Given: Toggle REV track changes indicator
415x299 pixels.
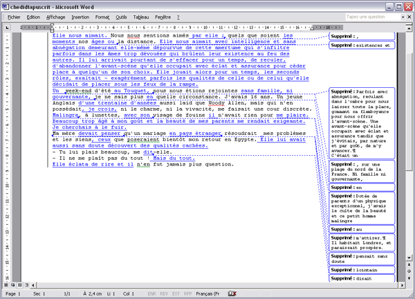Looking at the screenshot, I should tap(164, 293).
